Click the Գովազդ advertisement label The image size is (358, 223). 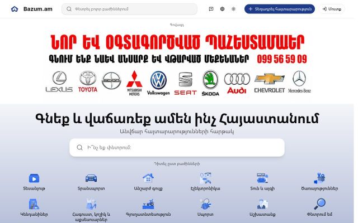[x=177, y=25]
